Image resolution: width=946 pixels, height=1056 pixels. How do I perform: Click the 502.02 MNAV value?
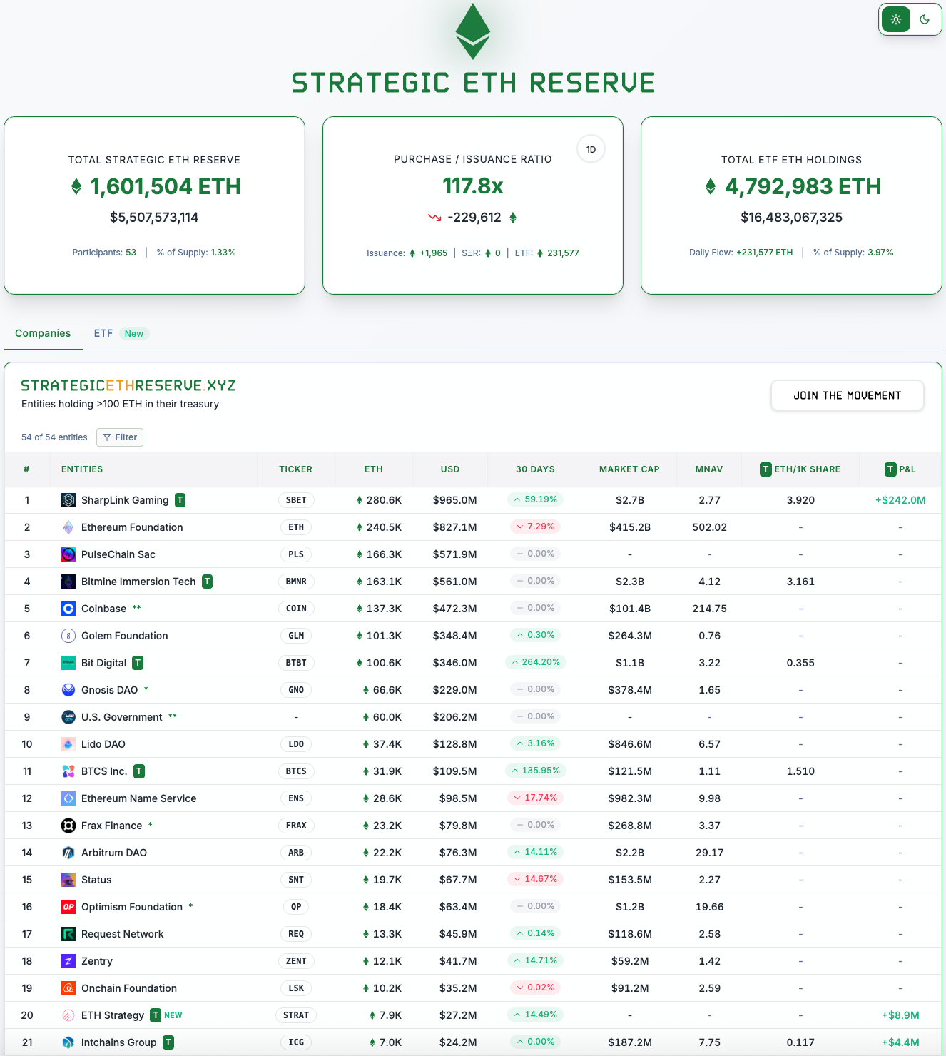coord(709,527)
